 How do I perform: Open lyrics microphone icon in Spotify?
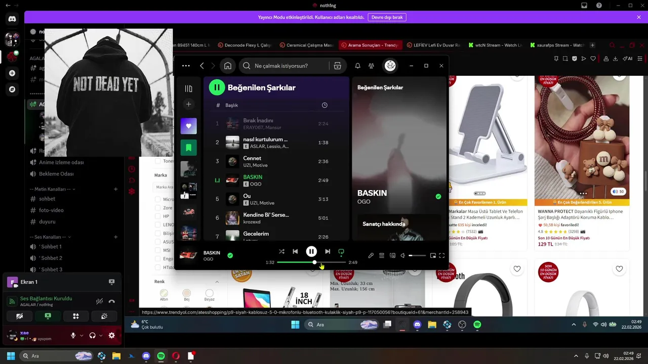coord(371,256)
